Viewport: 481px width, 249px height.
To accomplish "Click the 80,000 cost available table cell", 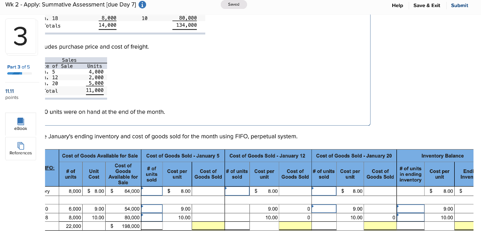I will coord(124,218).
